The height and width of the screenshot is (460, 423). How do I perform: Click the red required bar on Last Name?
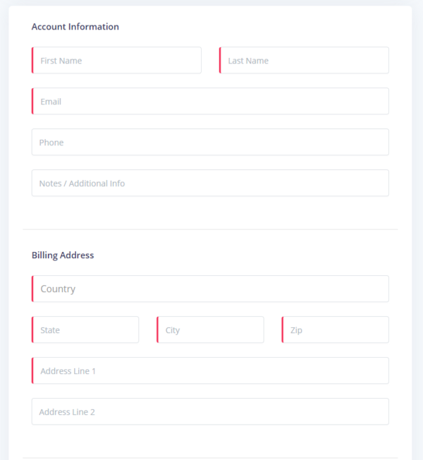(x=220, y=61)
